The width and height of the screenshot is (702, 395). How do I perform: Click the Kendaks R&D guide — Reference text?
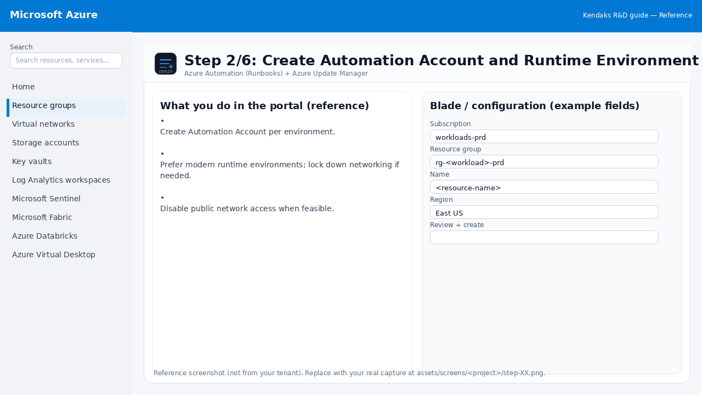coord(637,15)
